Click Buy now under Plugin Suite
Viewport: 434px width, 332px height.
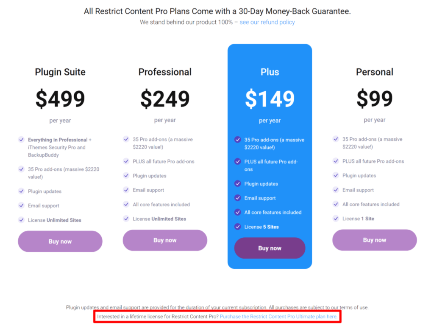pyautogui.click(x=60, y=241)
